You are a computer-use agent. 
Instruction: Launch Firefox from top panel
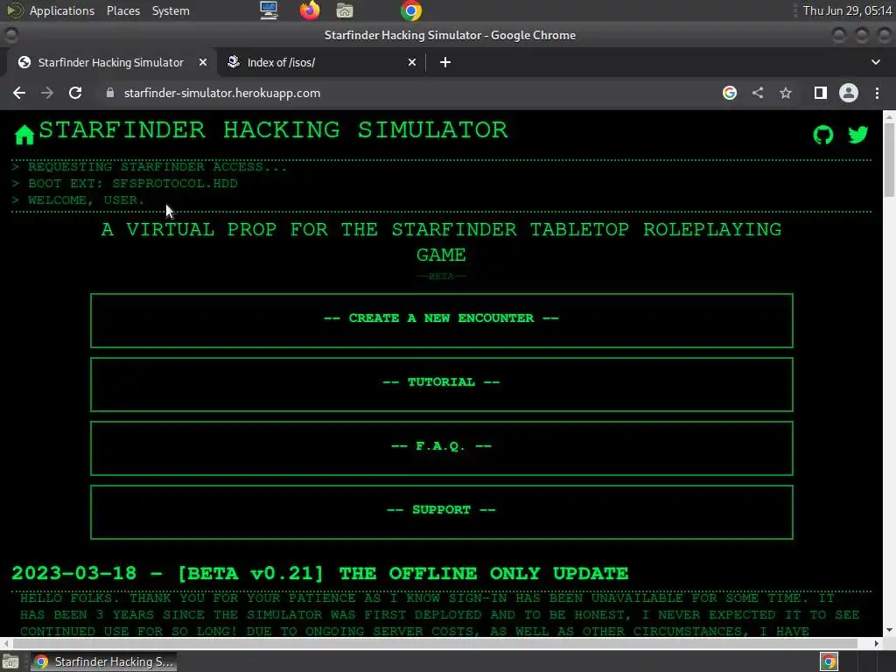point(310,10)
